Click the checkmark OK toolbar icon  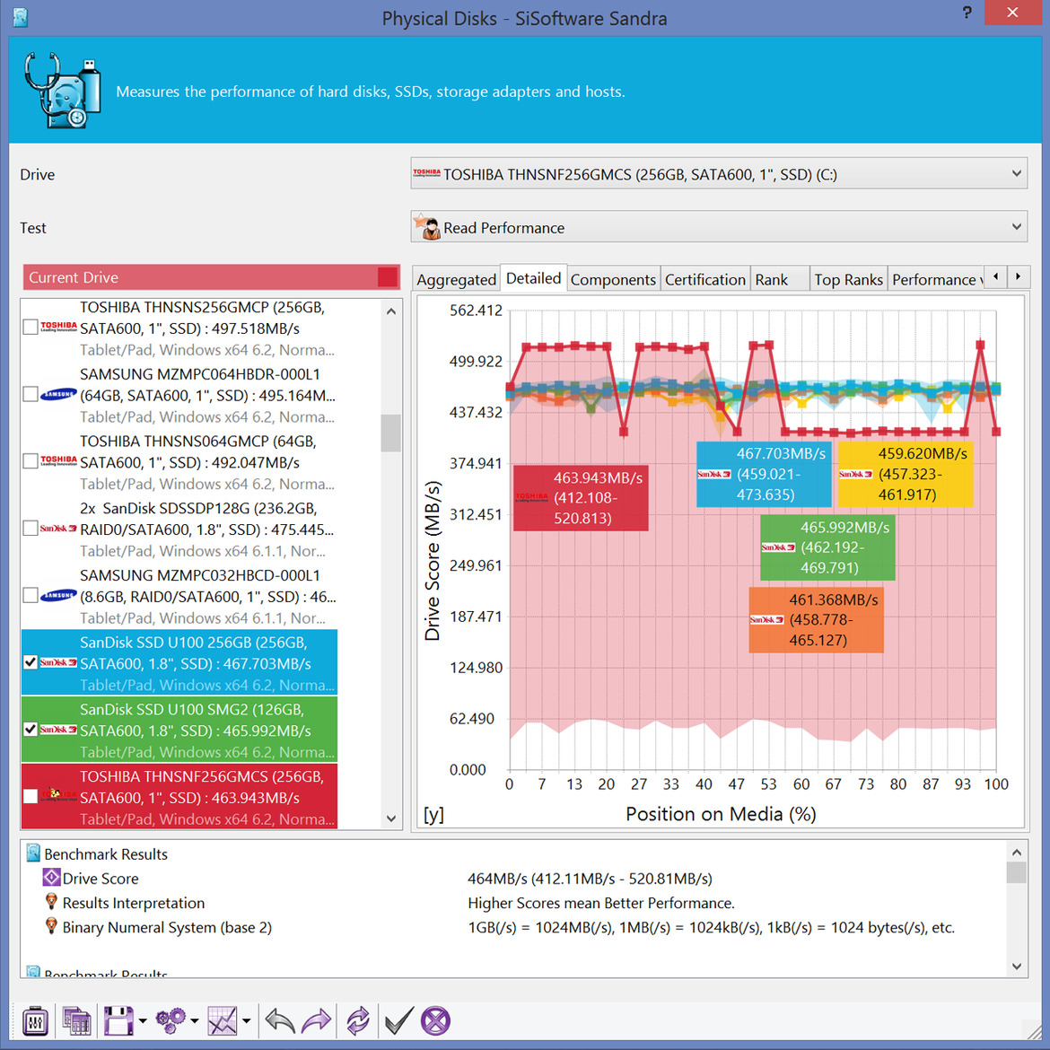[x=399, y=1021]
